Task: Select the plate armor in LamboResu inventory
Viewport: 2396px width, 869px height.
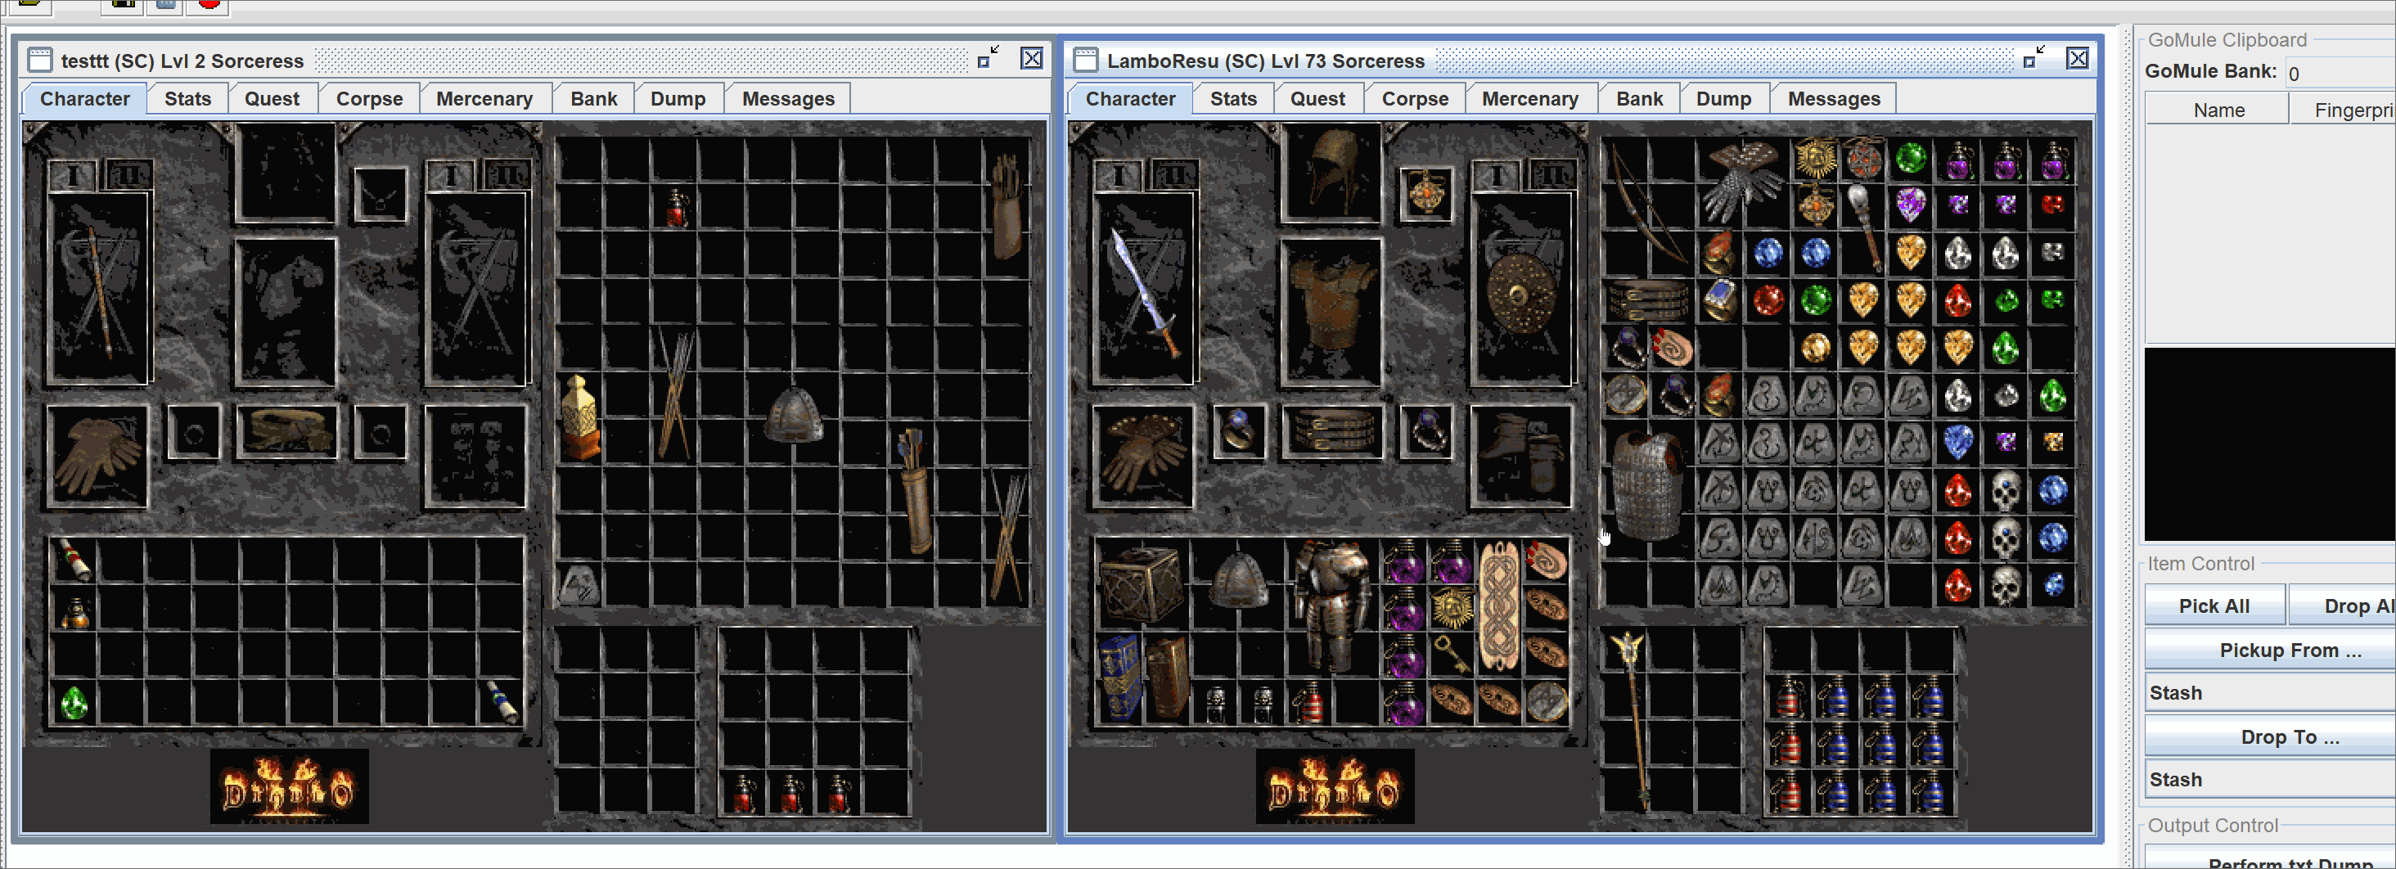Action: click(x=1333, y=606)
